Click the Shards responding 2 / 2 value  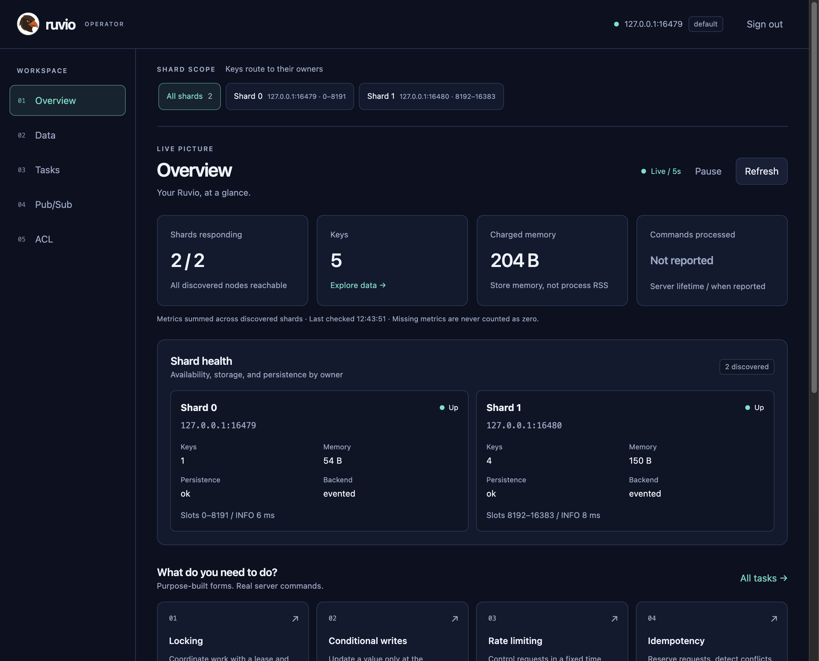click(x=187, y=261)
